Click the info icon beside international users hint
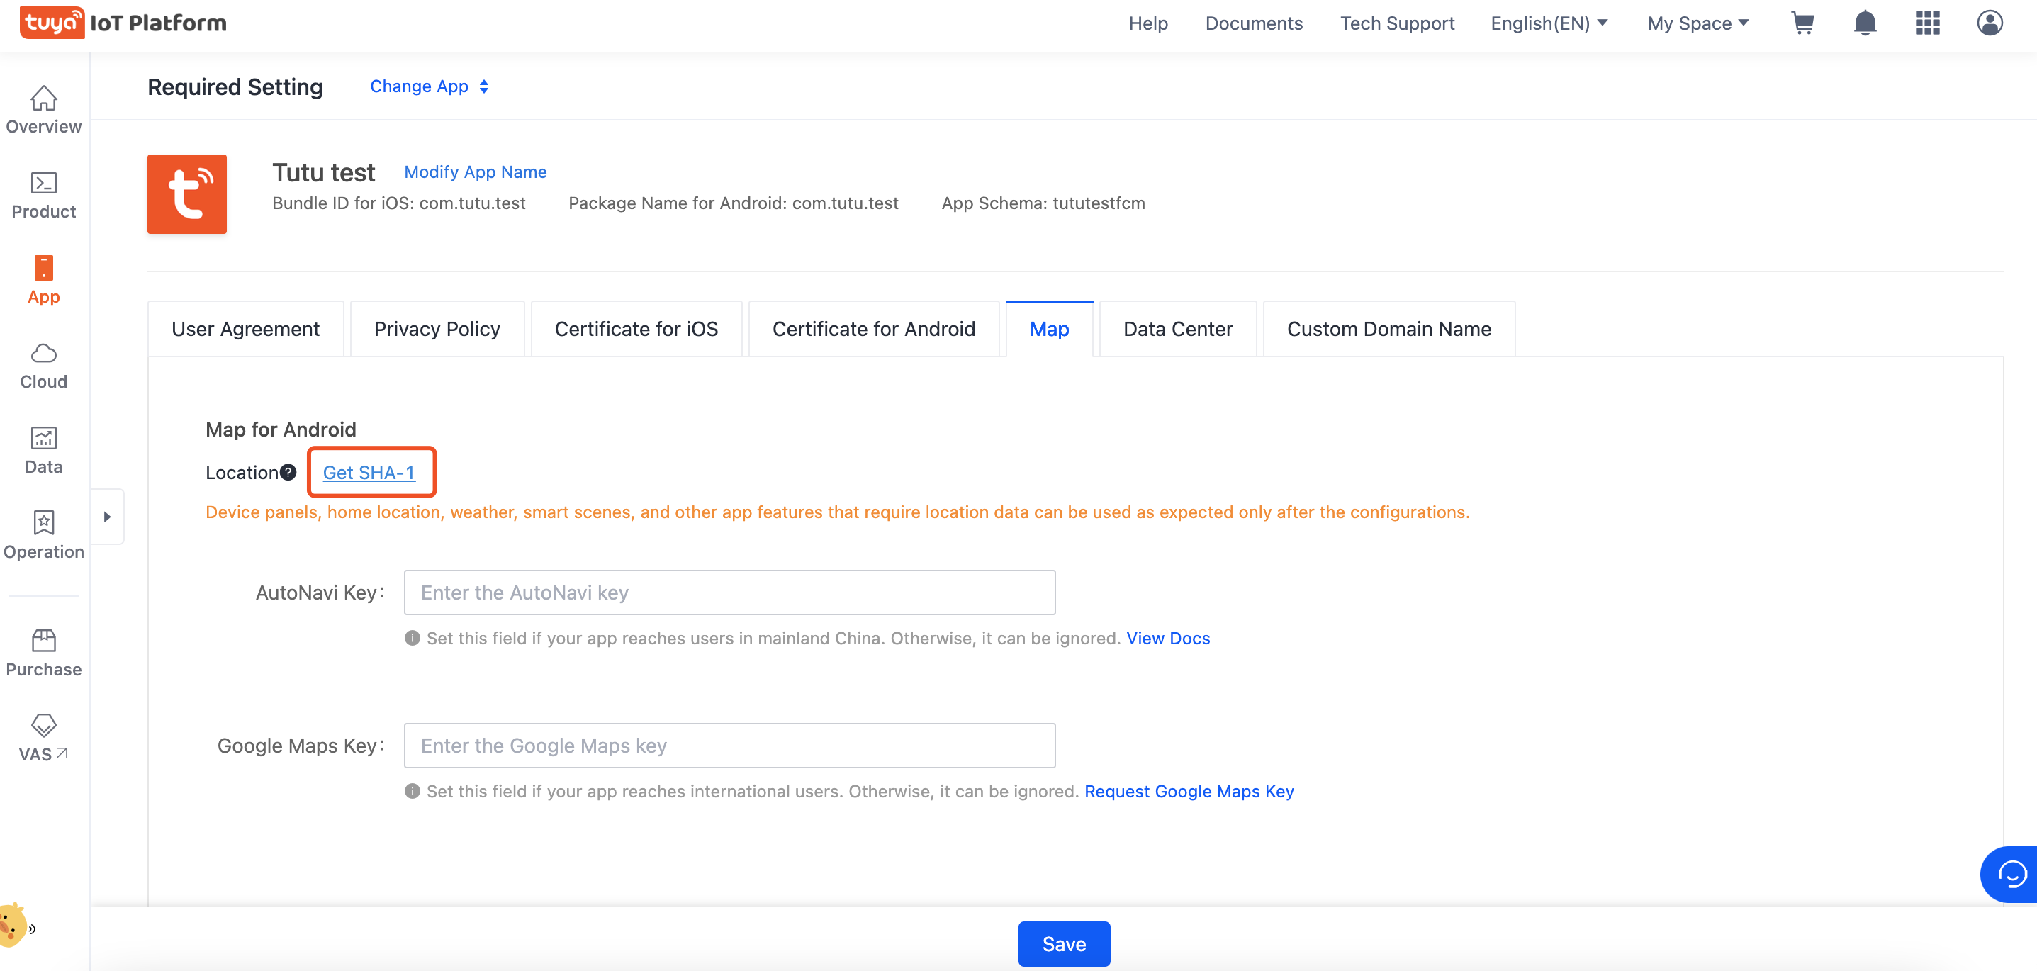 (x=412, y=791)
